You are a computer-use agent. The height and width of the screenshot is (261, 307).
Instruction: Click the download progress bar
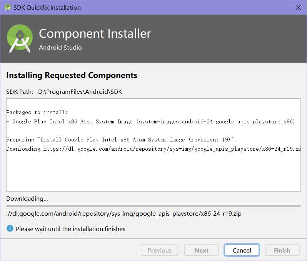pyautogui.click(x=153, y=206)
